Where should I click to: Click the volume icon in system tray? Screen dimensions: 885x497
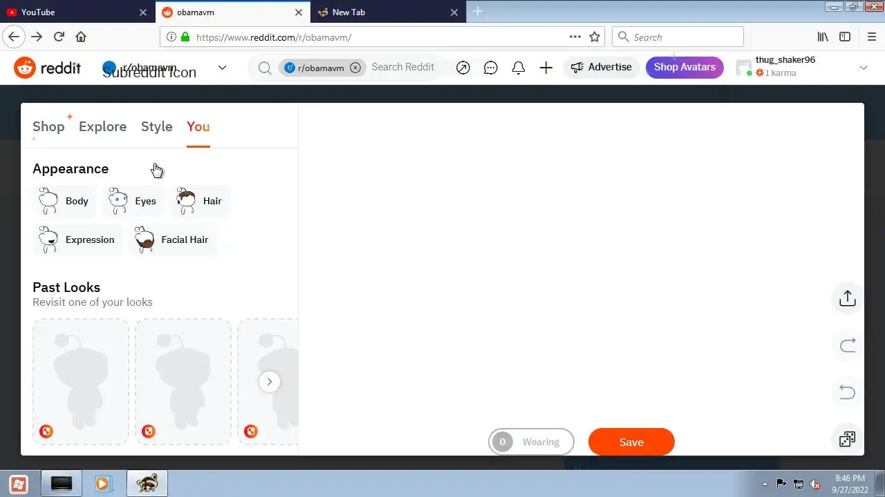pyautogui.click(x=815, y=484)
